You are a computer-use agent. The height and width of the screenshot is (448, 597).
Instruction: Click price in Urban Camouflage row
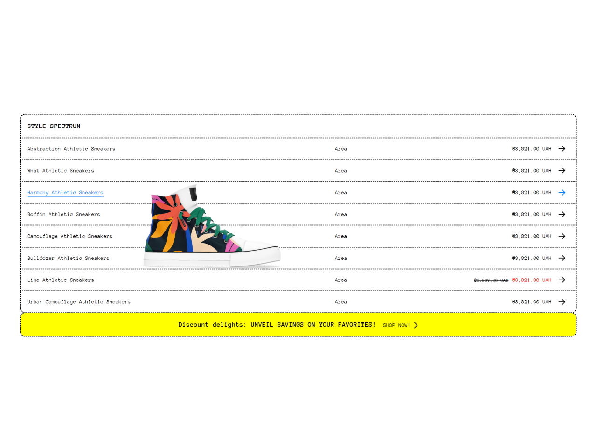pyautogui.click(x=532, y=302)
